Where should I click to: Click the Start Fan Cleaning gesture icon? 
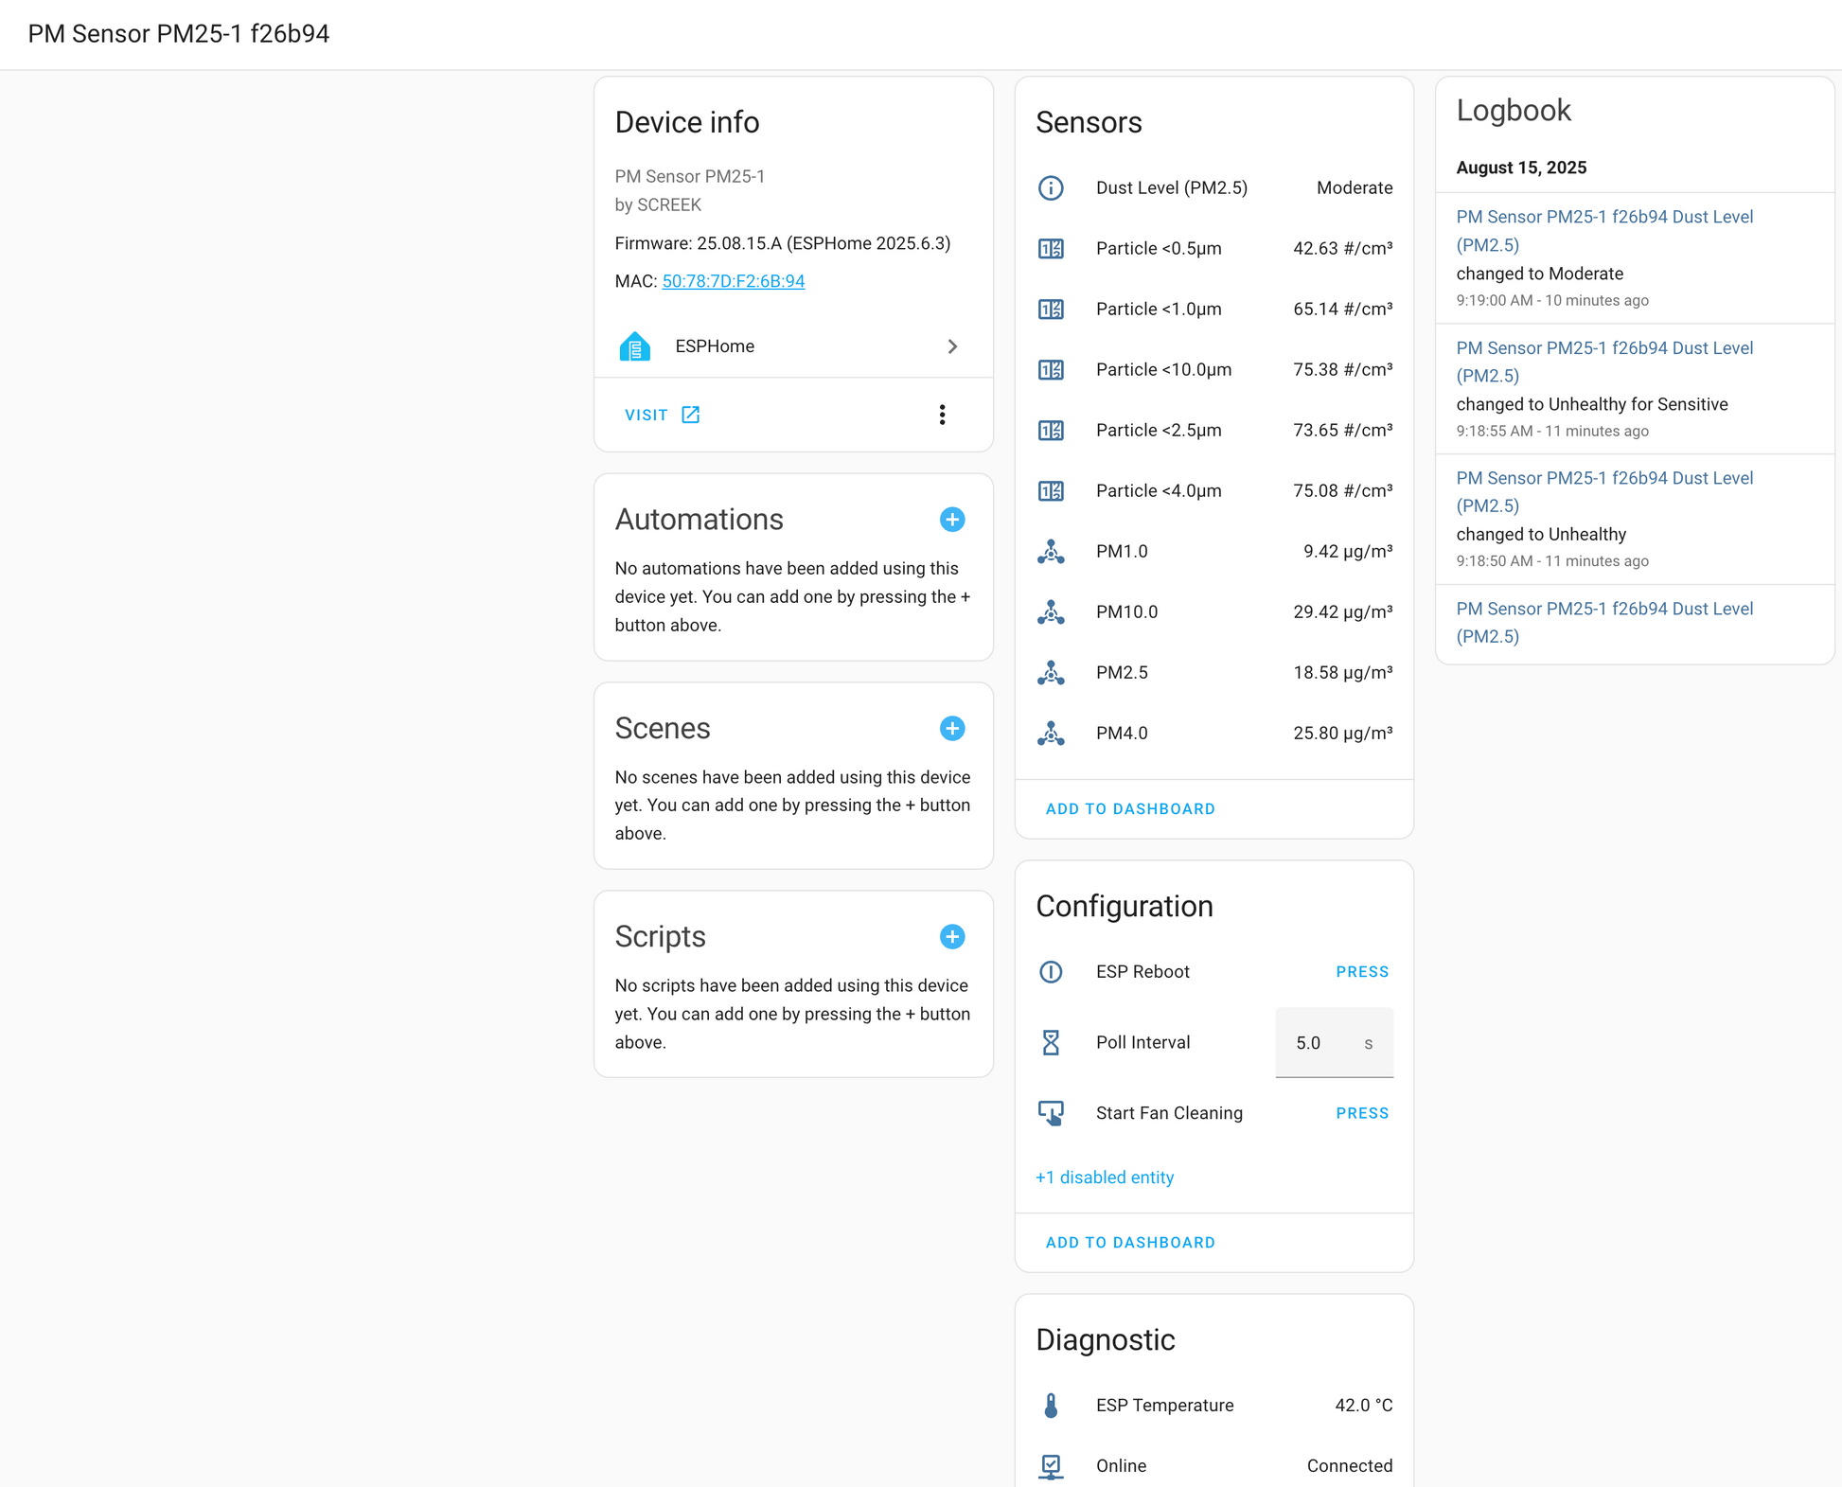(1051, 1113)
